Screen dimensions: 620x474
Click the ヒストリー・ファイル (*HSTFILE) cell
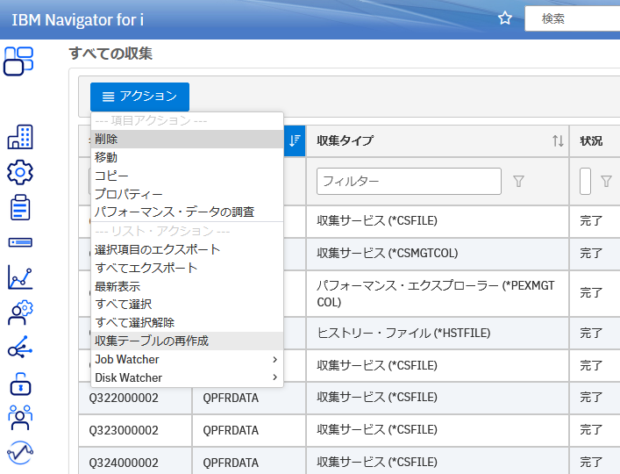point(438,334)
